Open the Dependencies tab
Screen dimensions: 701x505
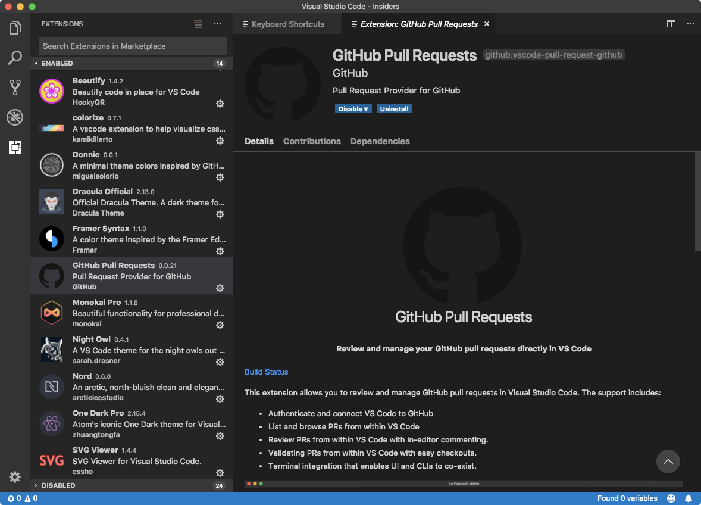coord(380,141)
